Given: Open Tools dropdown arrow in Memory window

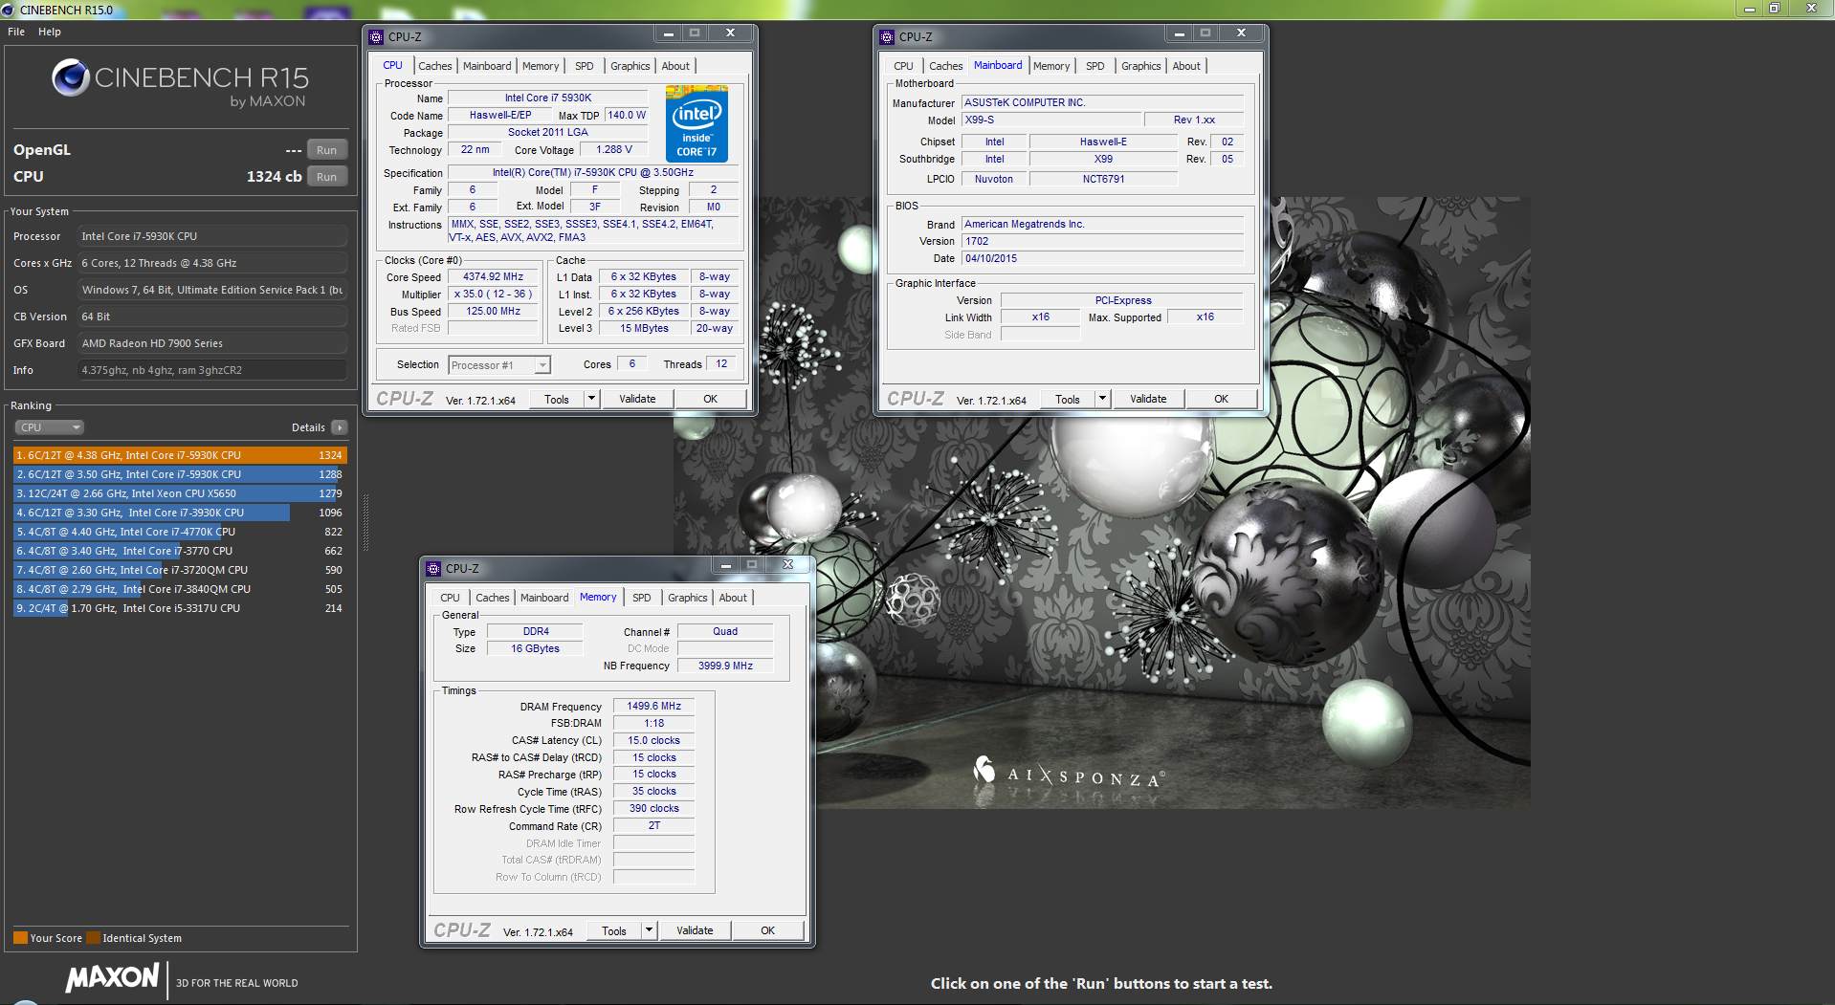Looking at the screenshot, I should (x=649, y=930).
